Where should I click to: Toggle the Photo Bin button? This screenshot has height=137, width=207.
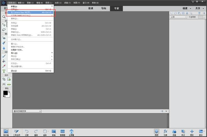pos(6,133)
